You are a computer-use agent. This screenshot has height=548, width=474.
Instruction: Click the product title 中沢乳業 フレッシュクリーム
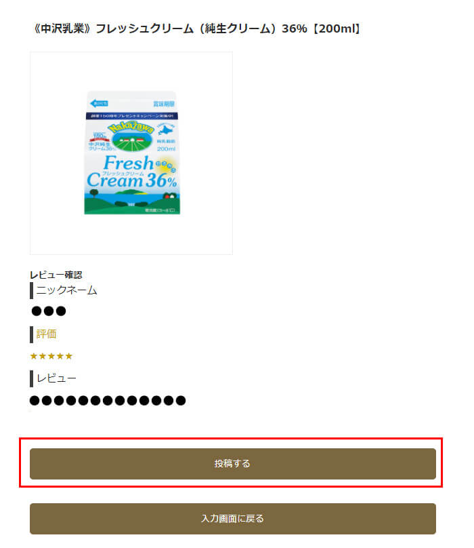coord(196,28)
